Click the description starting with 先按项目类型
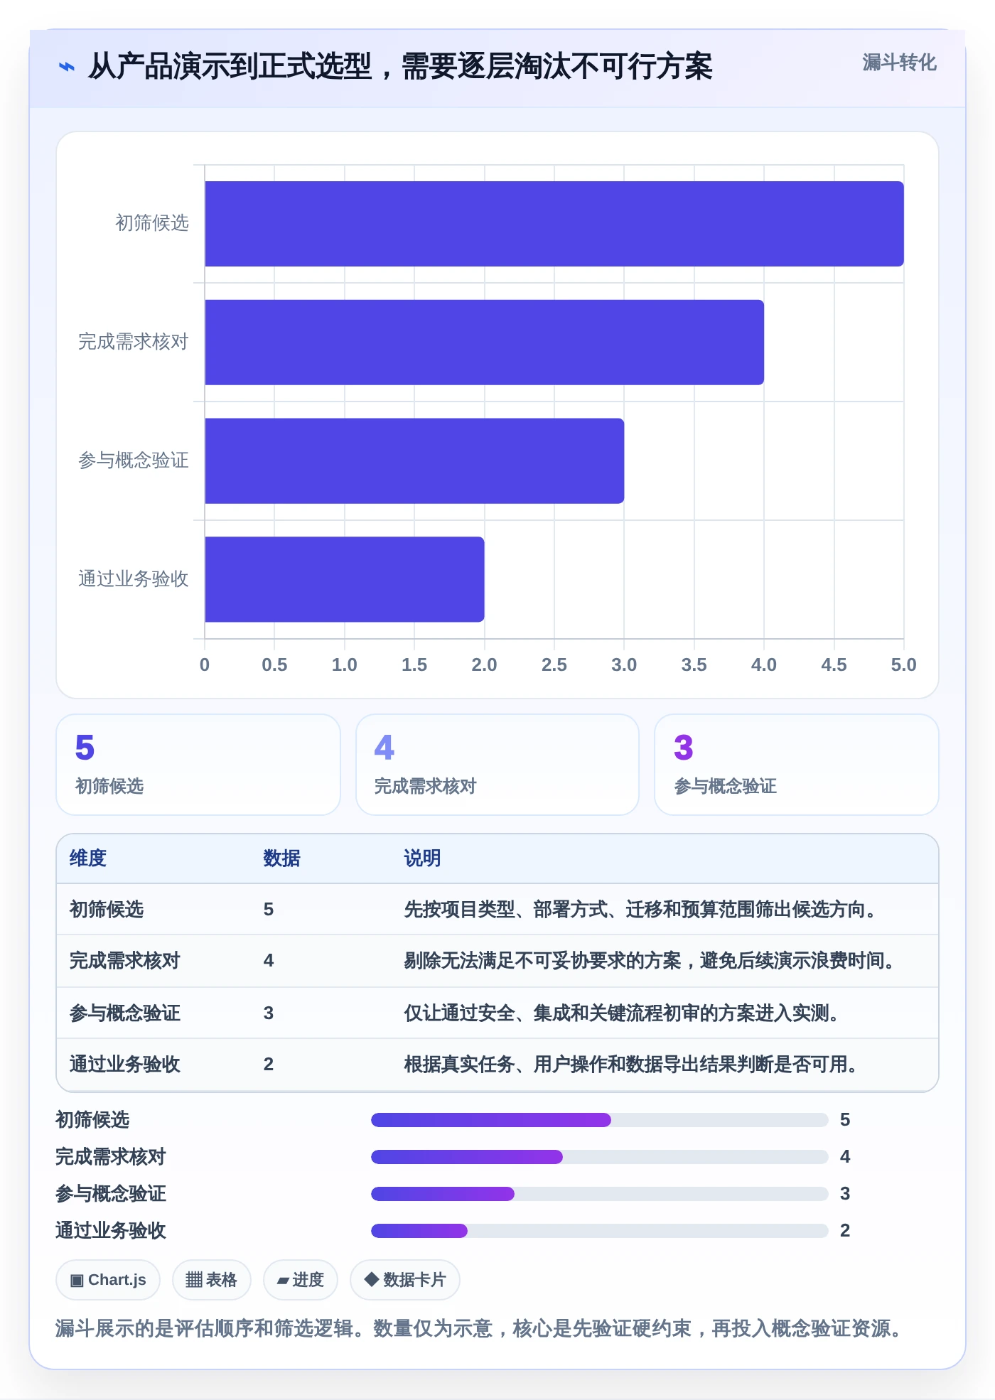 [644, 910]
